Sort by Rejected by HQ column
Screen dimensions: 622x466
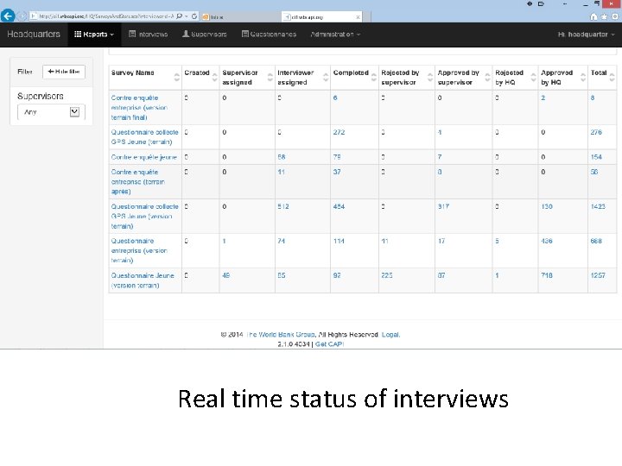515,78
